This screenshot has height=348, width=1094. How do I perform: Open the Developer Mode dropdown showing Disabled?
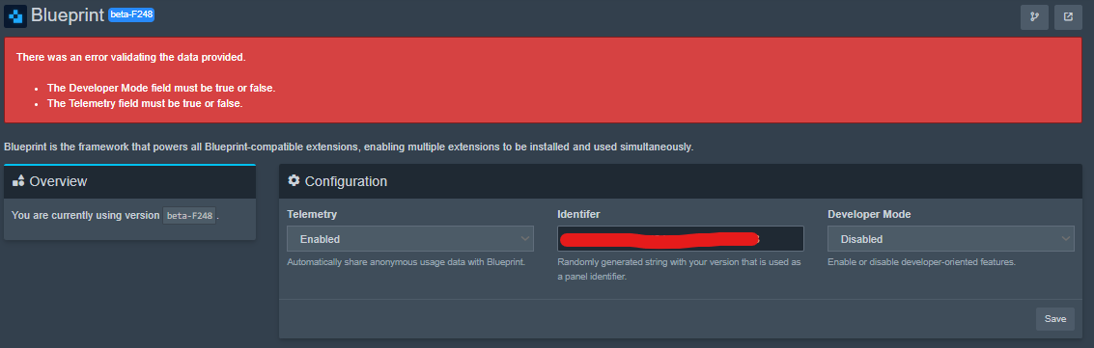pyautogui.click(x=951, y=239)
